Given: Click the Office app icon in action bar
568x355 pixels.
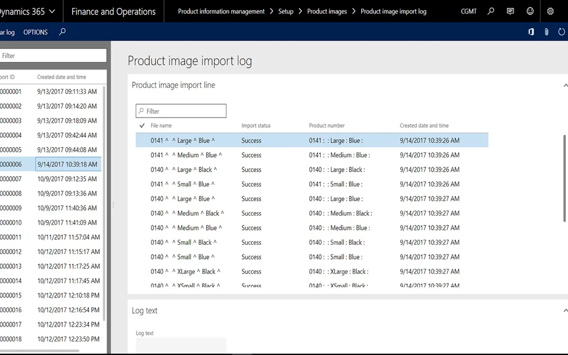Looking at the screenshot, I should pos(531,32).
